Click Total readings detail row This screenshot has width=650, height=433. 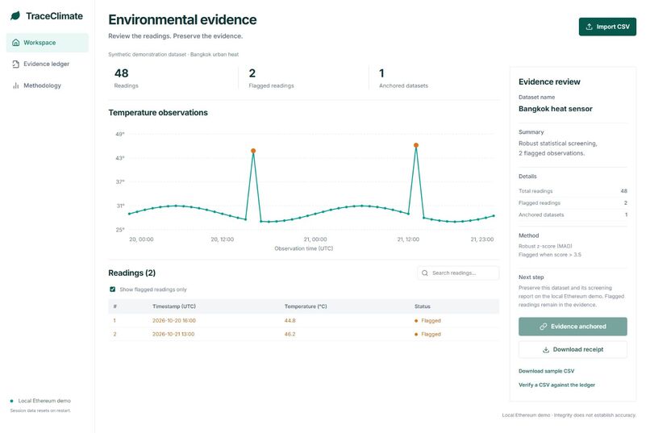[573, 191]
